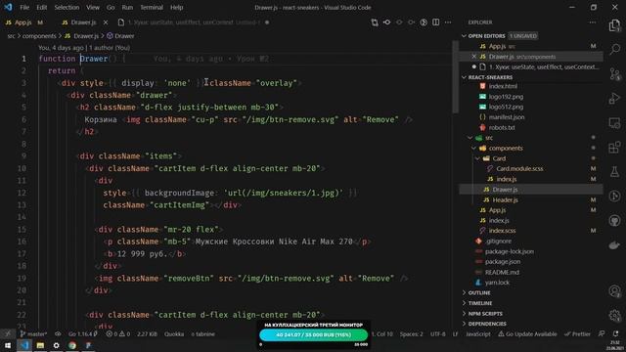The width and height of the screenshot is (626, 352).
Task: Click UTF-8 encoding in status bar
Action: tap(437, 334)
